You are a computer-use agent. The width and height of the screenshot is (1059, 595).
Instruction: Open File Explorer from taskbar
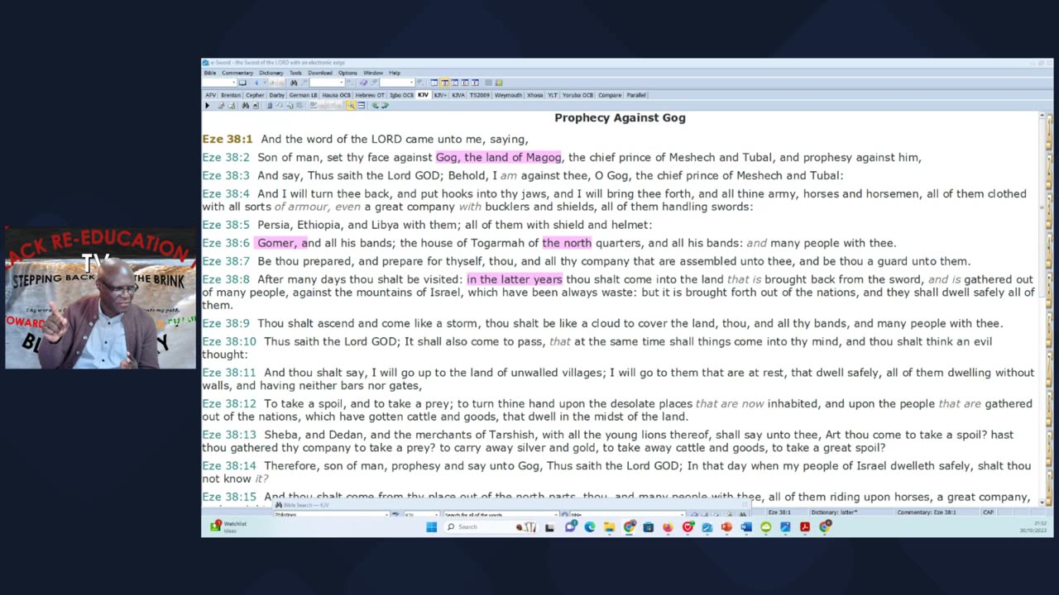coord(610,526)
